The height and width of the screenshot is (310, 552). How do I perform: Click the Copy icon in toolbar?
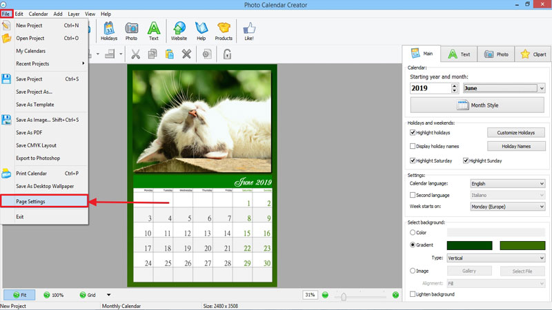click(152, 54)
